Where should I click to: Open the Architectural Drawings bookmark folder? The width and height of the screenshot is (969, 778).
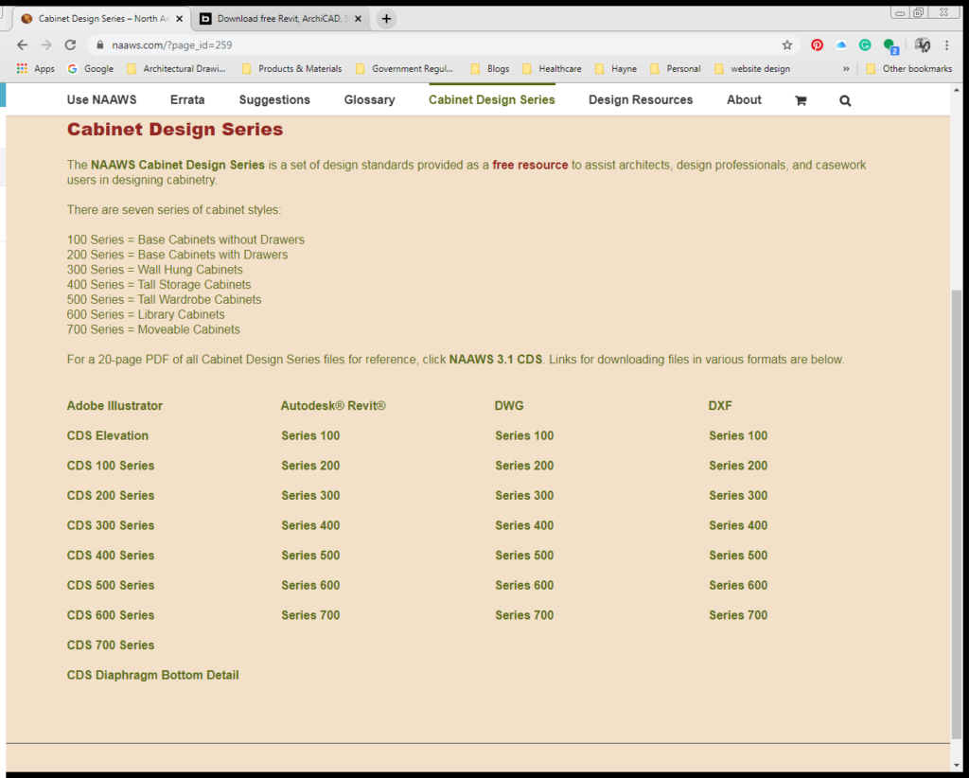point(176,68)
